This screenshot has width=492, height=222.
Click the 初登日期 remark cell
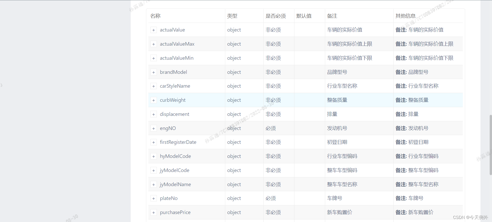[x=337, y=142]
